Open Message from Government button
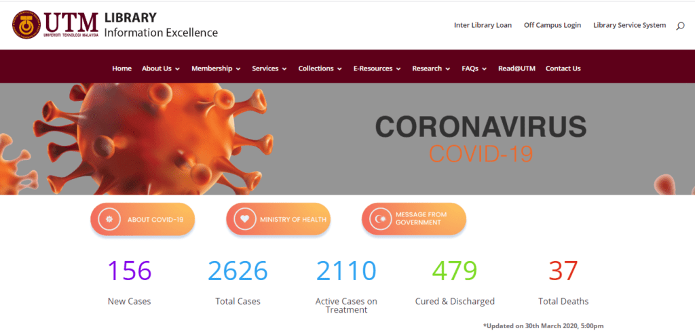 [x=414, y=219]
